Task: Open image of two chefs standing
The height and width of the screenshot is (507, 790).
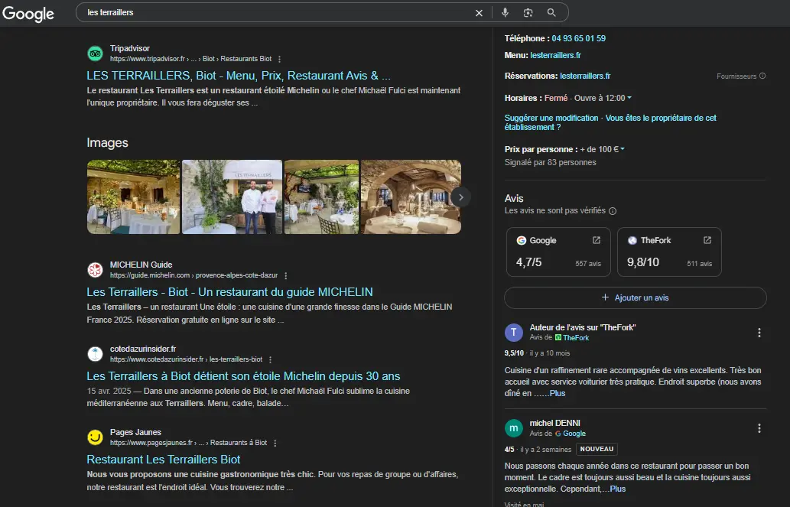Action: (232, 197)
